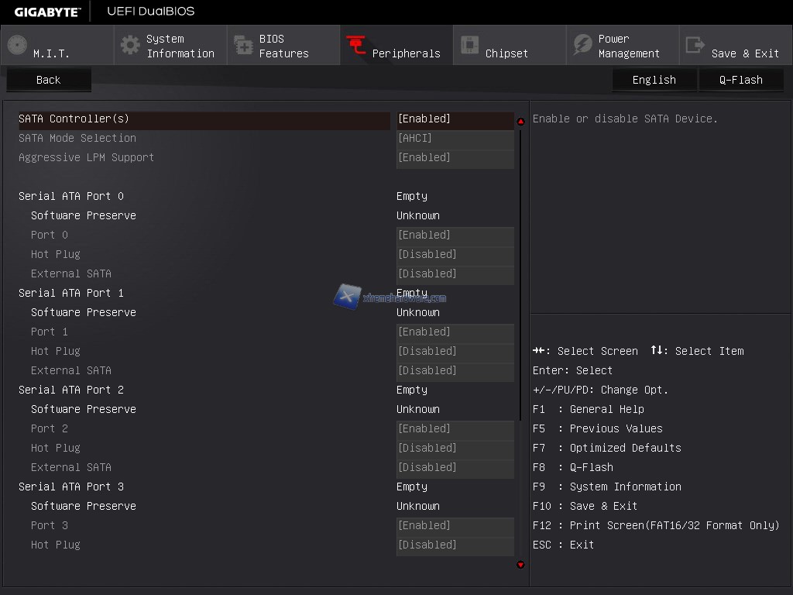Click the red Peripherals icon
Screen dimensions: 793x595
(x=356, y=45)
